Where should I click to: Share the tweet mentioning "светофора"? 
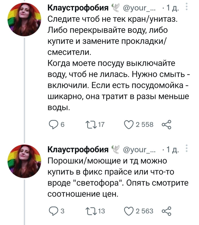pyautogui.click(x=167, y=211)
